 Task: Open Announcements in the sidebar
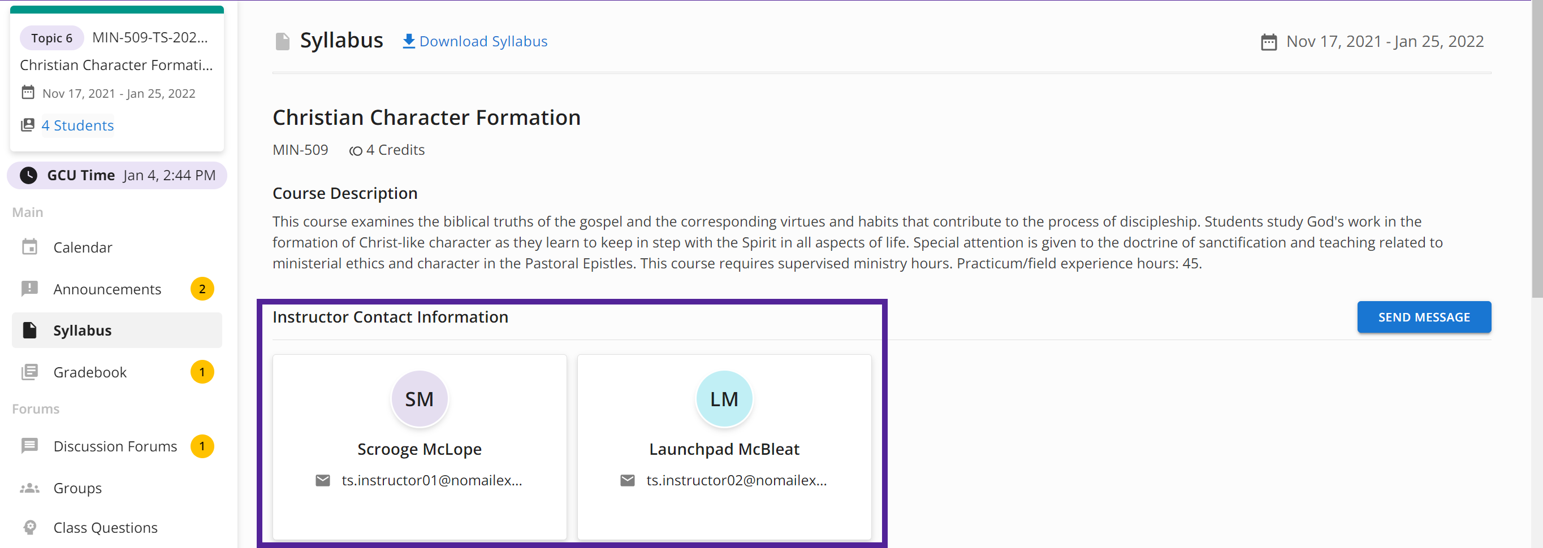point(117,289)
